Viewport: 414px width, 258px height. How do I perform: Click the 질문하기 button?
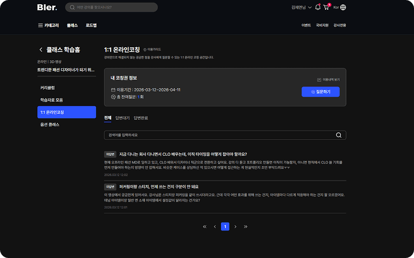pos(321,92)
